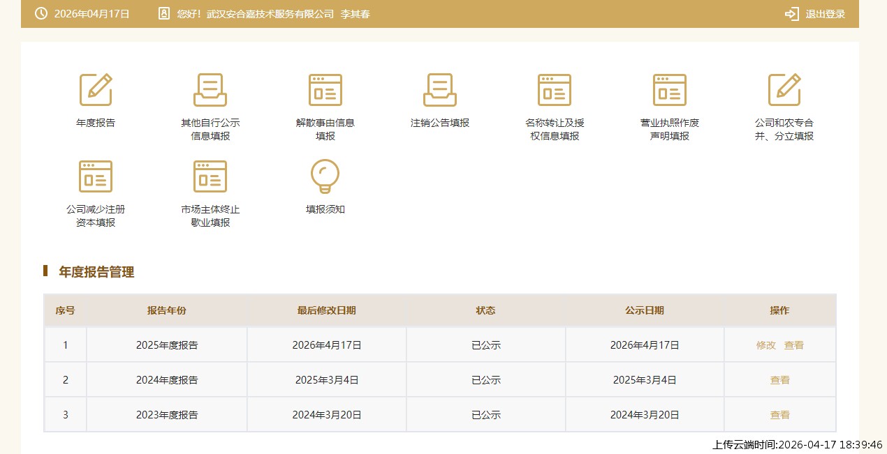
Task: Click the clock icon beside the date
Action: click(x=41, y=14)
